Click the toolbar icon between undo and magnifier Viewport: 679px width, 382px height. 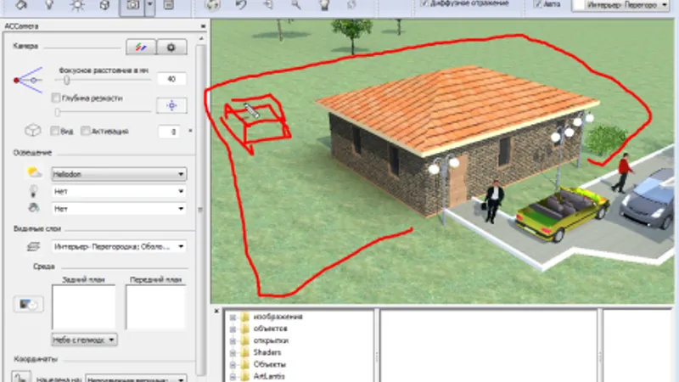click(268, 5)
